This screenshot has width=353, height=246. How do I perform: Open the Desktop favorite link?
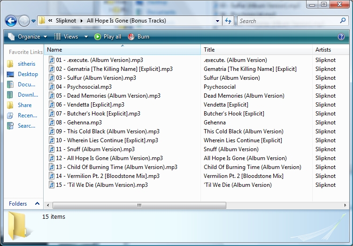[x=28, y=74]
